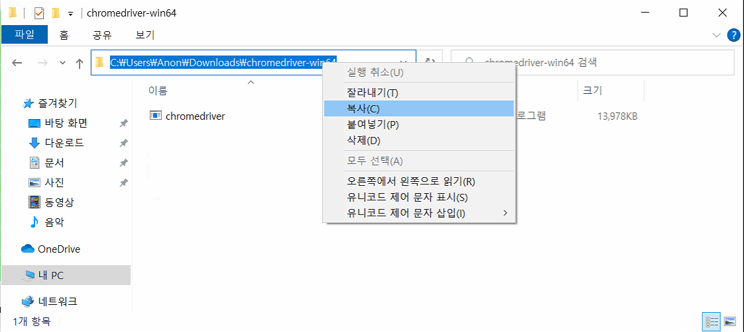Click the pin icon next to 다운로드
This screenshot has height=332, width=744.
point(123,144)
